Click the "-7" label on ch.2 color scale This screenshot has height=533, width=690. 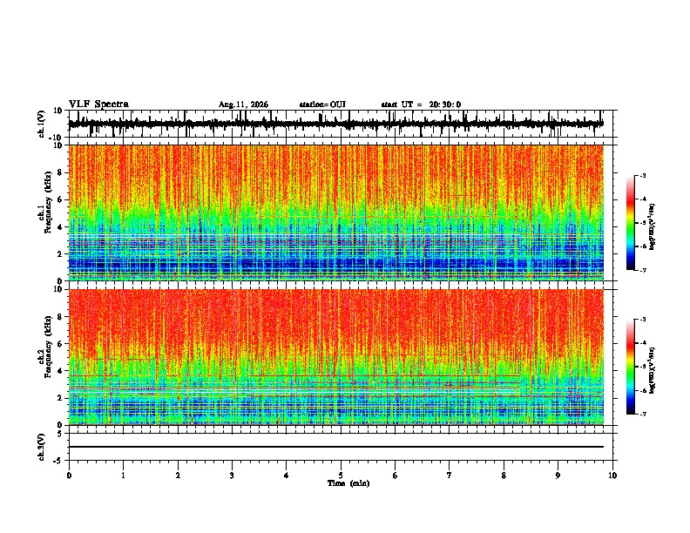[x=643, y=414]
